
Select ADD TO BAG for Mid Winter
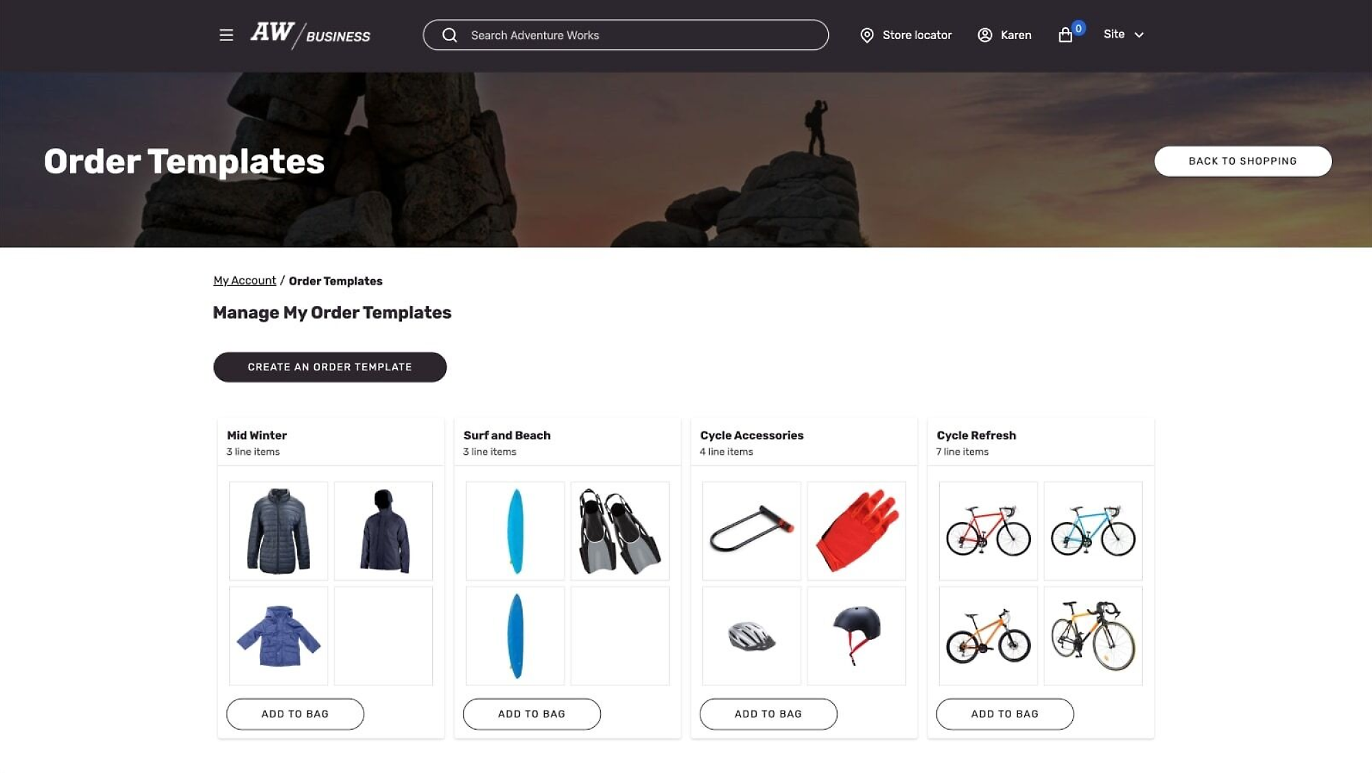click(295, 713)
